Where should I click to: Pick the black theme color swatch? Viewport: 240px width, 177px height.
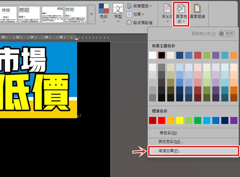[162, 55]
